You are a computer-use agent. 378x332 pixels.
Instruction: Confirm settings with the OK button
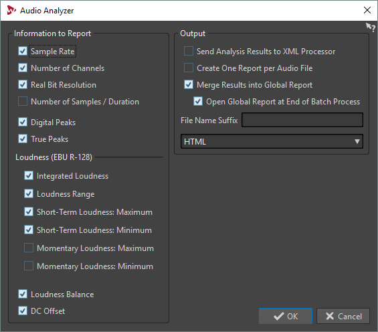click(286, 316)
